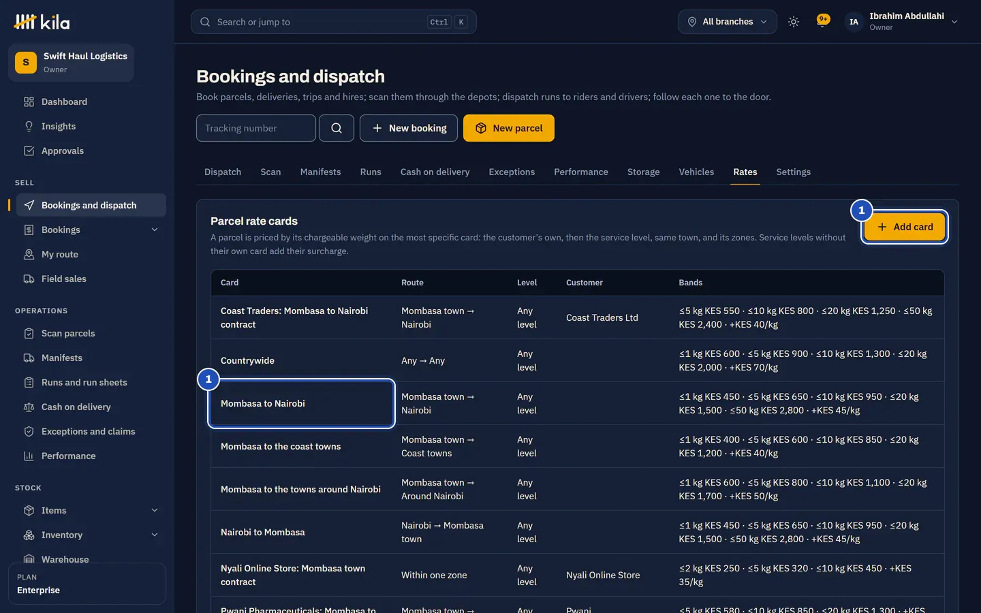The height and width of the screenshot is (613, 981).
Task: Expand the Inventory sidebar group
Action: pos(155,535)
